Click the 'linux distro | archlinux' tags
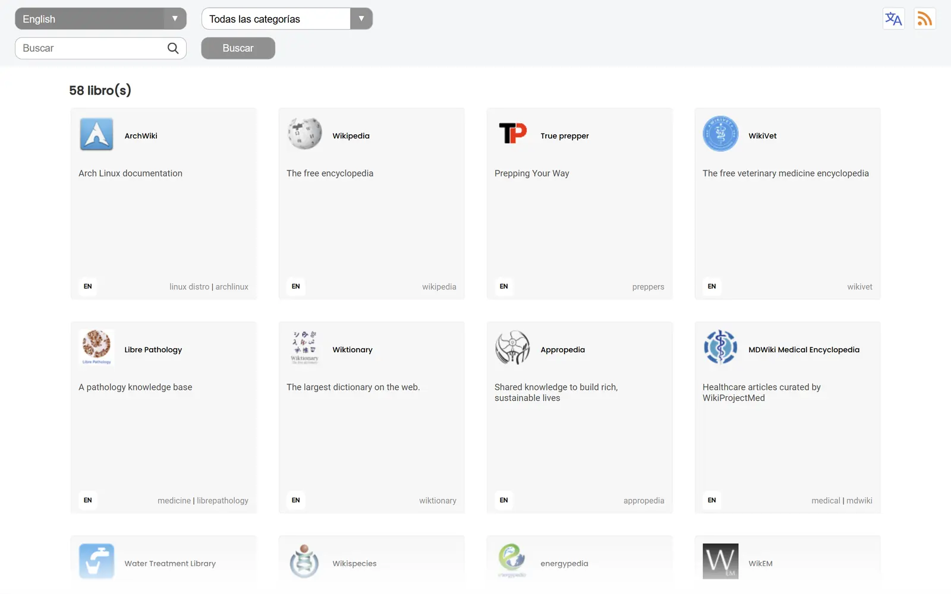The image size is (951, 594). 209,287
